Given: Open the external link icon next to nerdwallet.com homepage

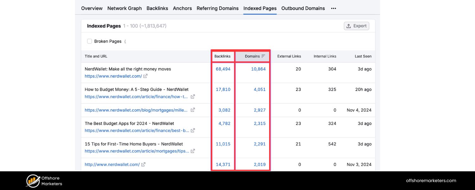Looking at the screenshot, I should pos(145,76).
